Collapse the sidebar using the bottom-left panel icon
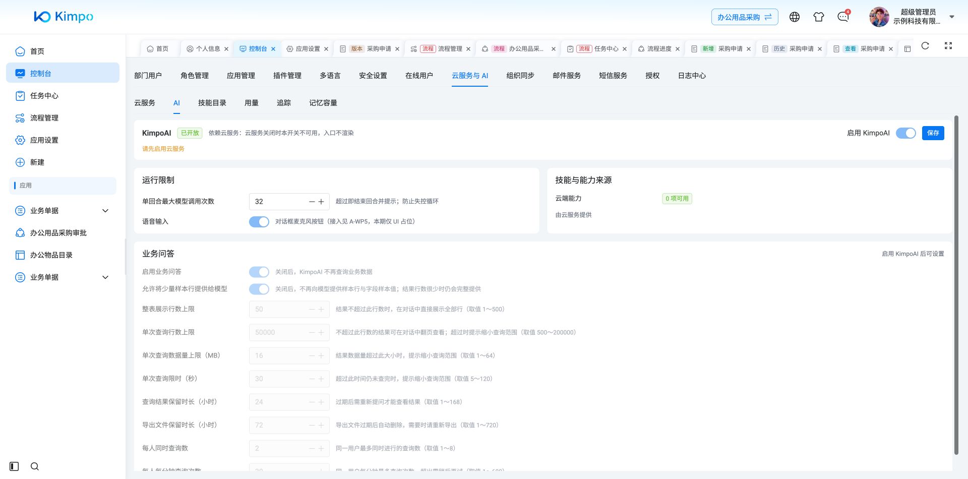The height and width of the screenshot is (479, 968). tap(14, 466)
